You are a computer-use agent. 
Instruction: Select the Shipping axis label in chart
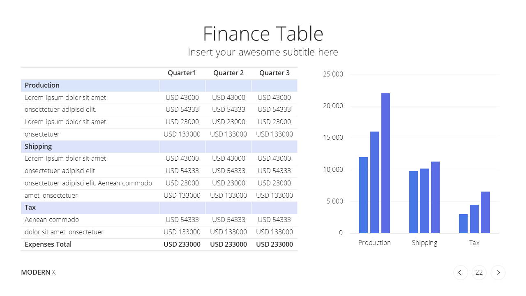tap(424, 243)
